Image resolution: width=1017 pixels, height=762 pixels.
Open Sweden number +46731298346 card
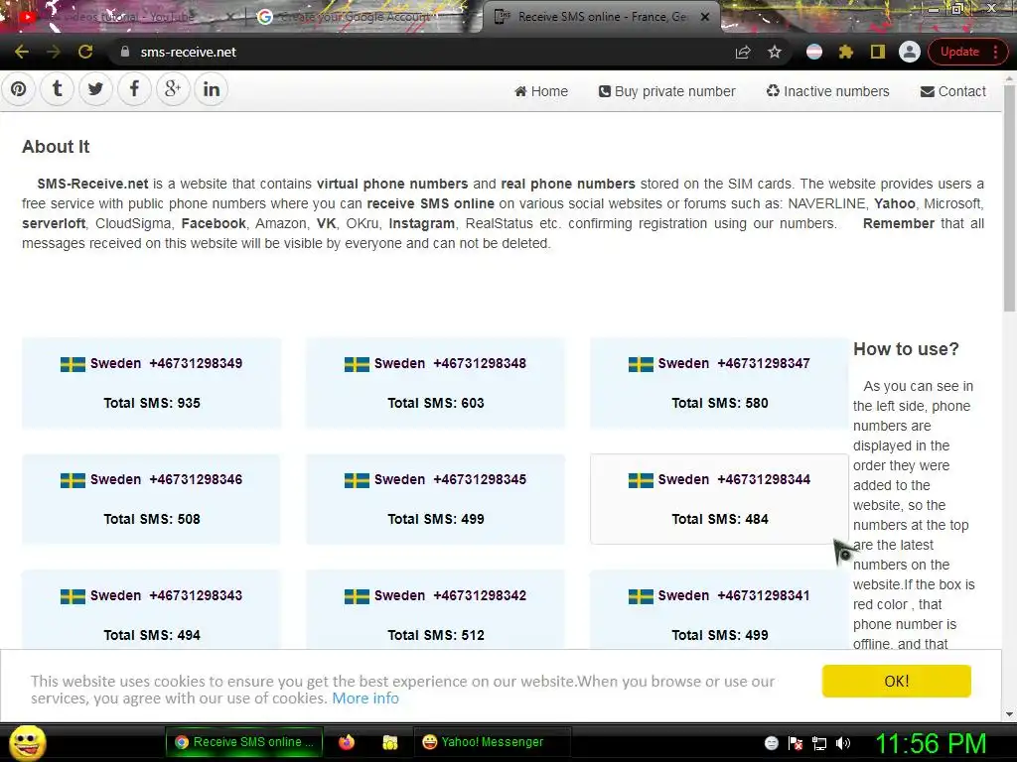pos(151,499)
